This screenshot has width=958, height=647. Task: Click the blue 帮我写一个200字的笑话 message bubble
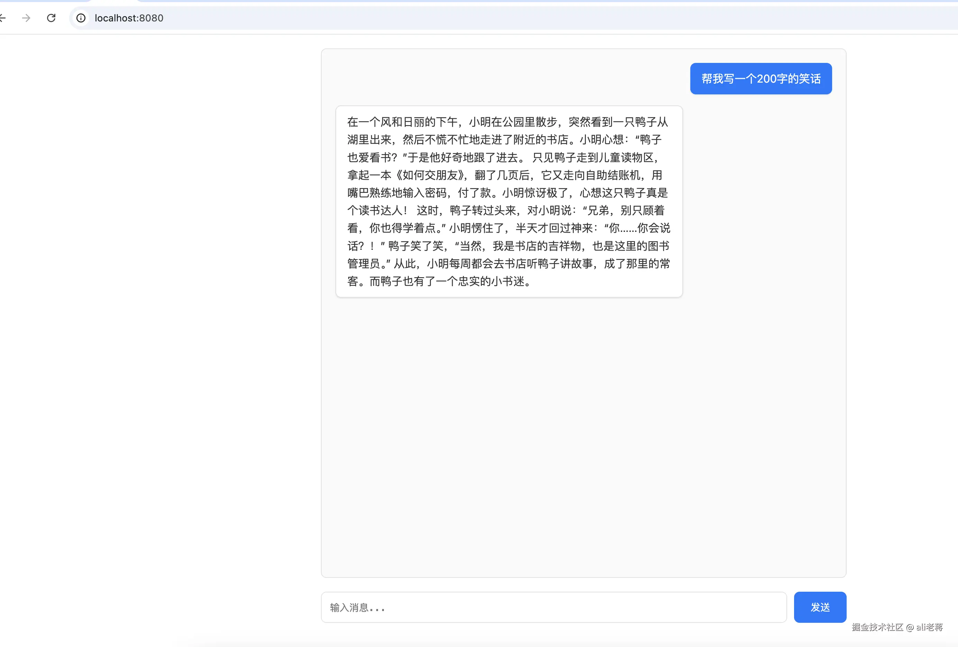[761, 79]
